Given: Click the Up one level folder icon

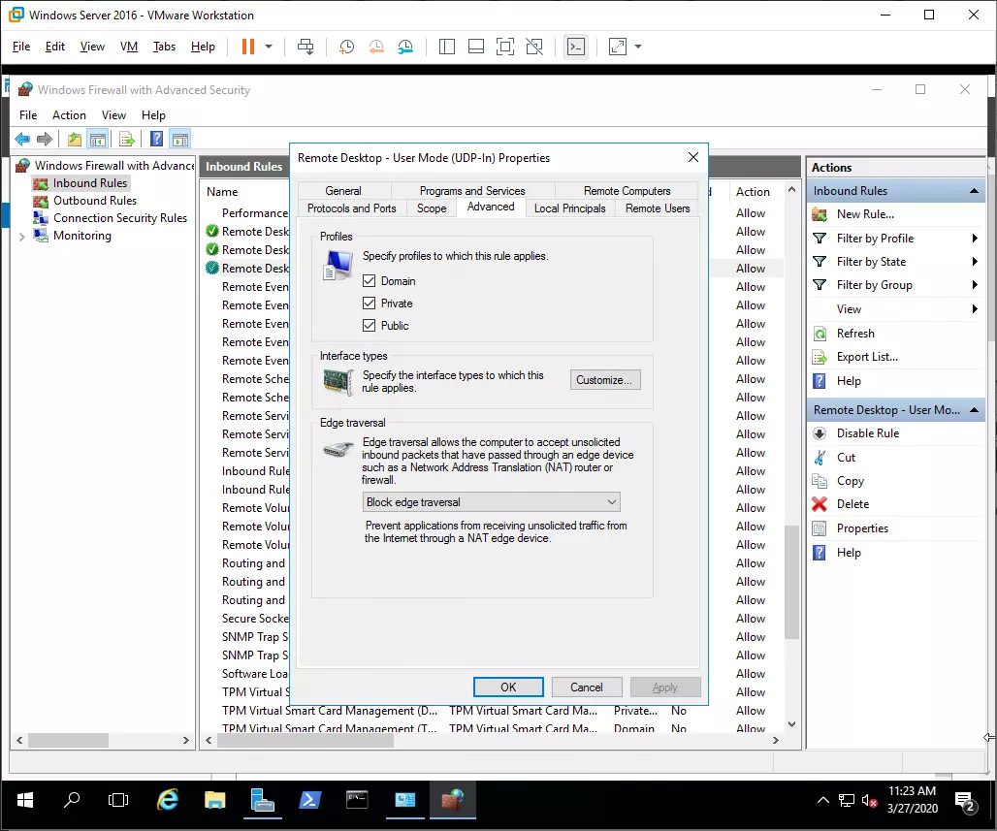Looking at the screenshot, I should click(x=75, y=139).
